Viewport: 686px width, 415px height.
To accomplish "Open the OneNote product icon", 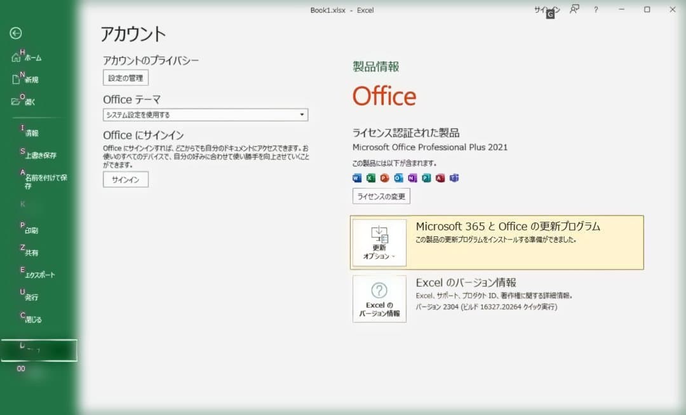I will pyautogui.click(x=412, y=178).
